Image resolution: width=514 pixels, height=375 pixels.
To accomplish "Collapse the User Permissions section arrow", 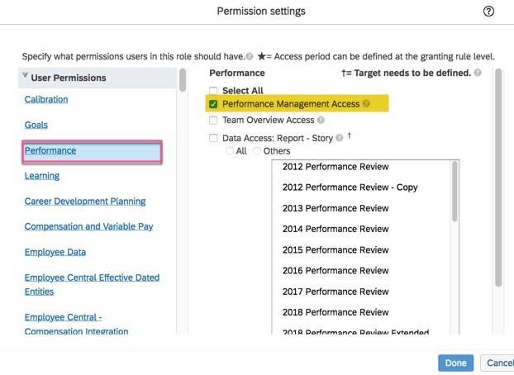I will pyautogui.click(x=26, y=77).
